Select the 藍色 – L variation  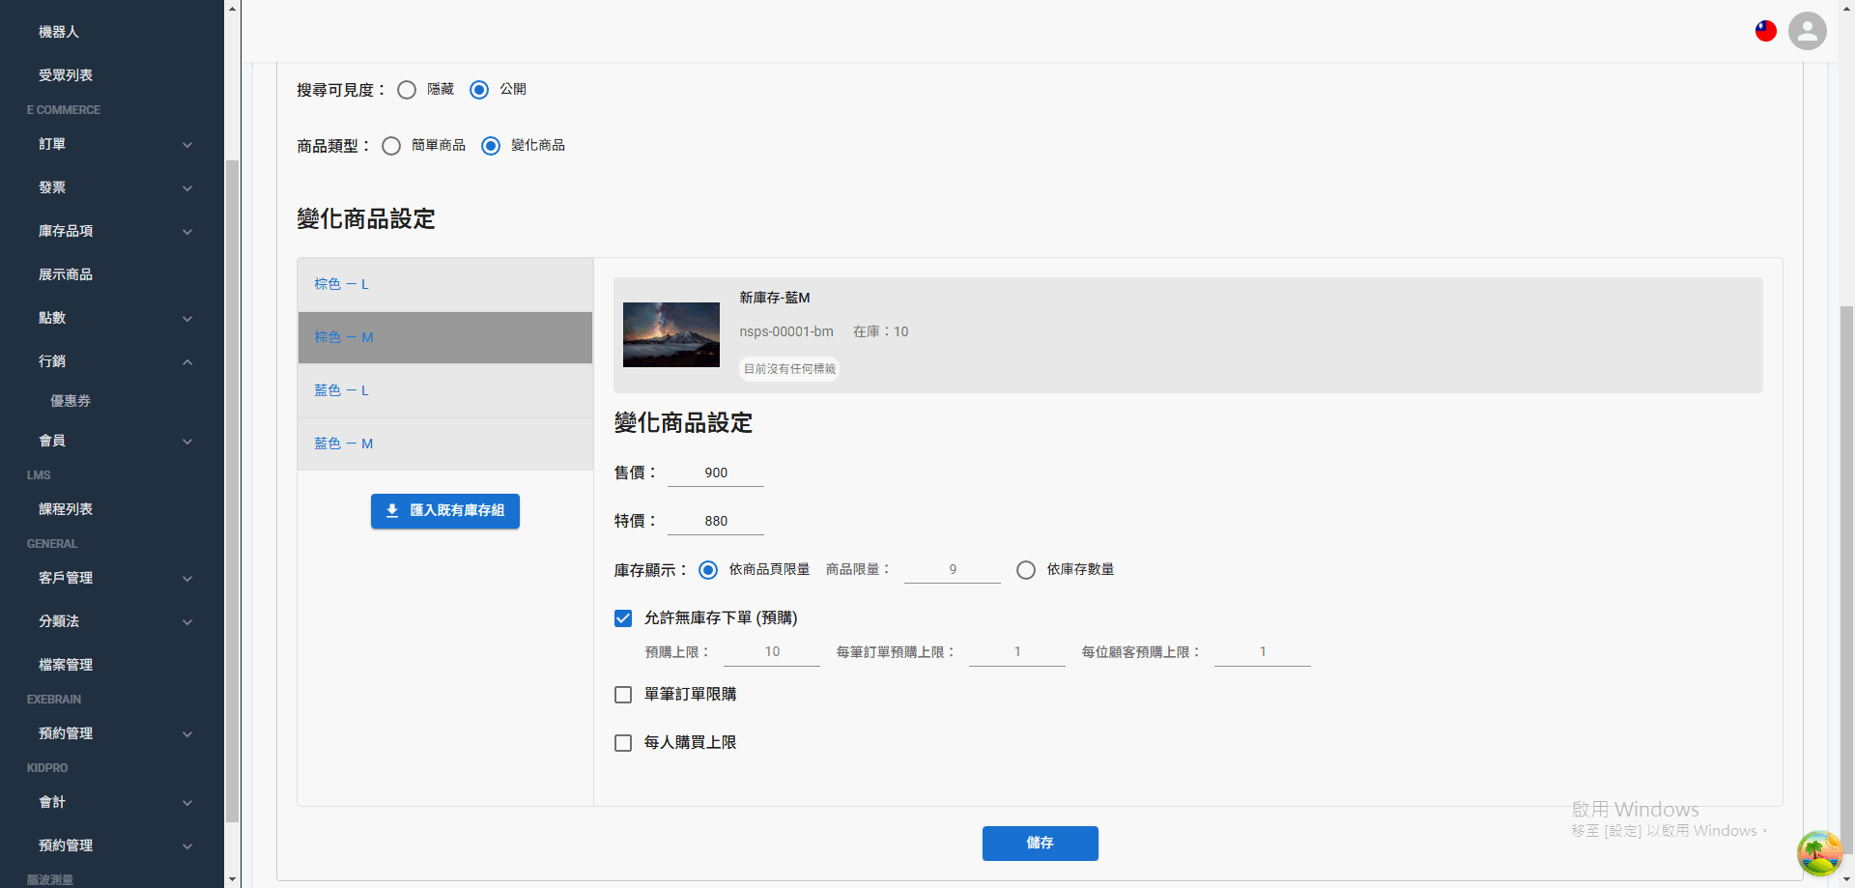445,390
